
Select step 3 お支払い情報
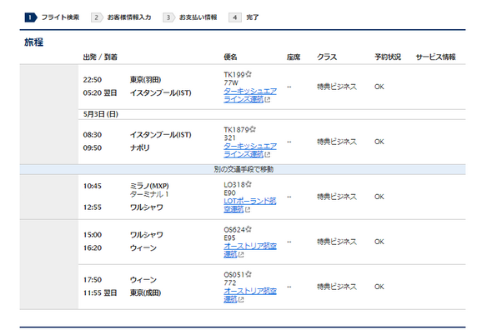(x=190, y=17)
